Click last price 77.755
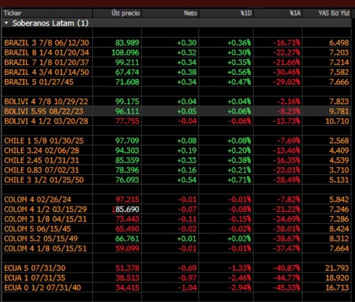Image resolution: width=355 pixels, height=302 pixels. pyautogui.click(x=127, y=121)
